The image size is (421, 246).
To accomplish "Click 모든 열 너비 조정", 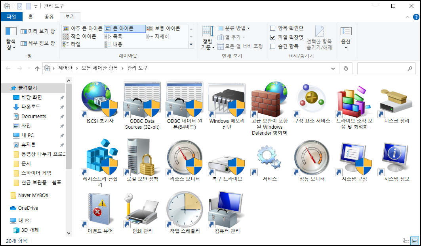I will point(240,46).
